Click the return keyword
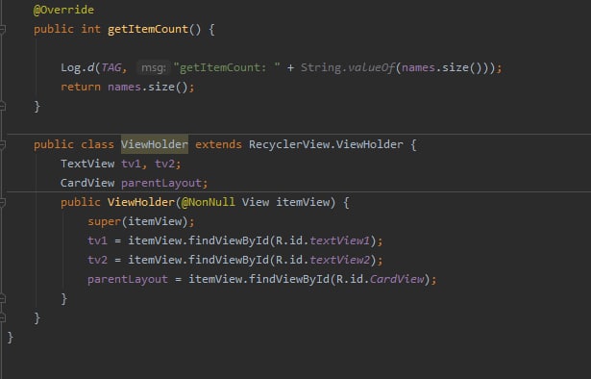Screen dimensions: 591x379 pos(81,88)
